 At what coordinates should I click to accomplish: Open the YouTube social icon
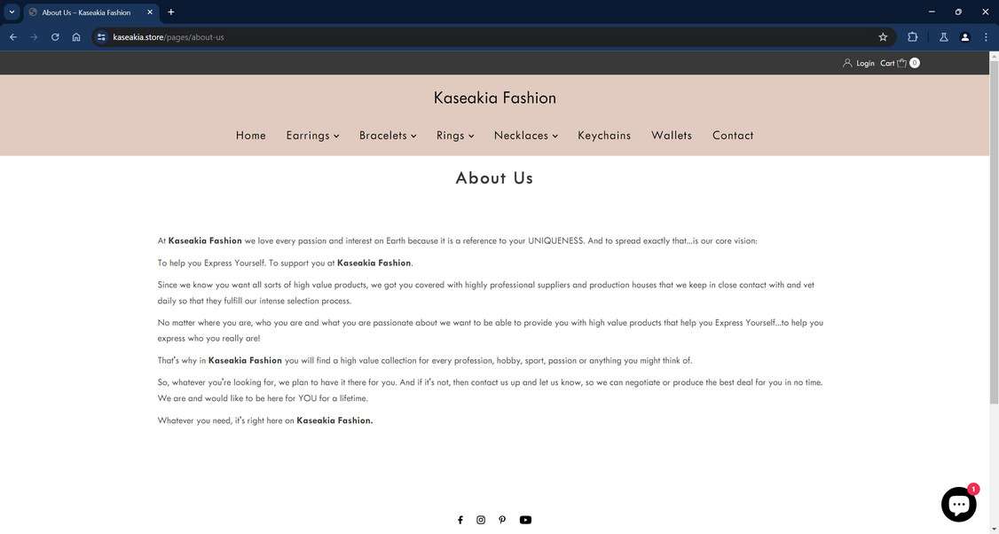tap(524, 519)
